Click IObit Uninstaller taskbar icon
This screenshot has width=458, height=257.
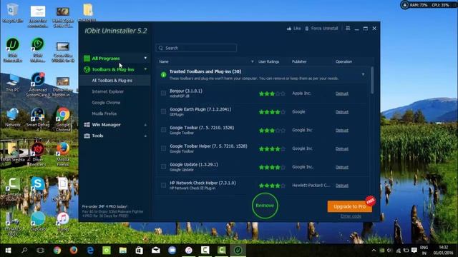pos(238,251)
